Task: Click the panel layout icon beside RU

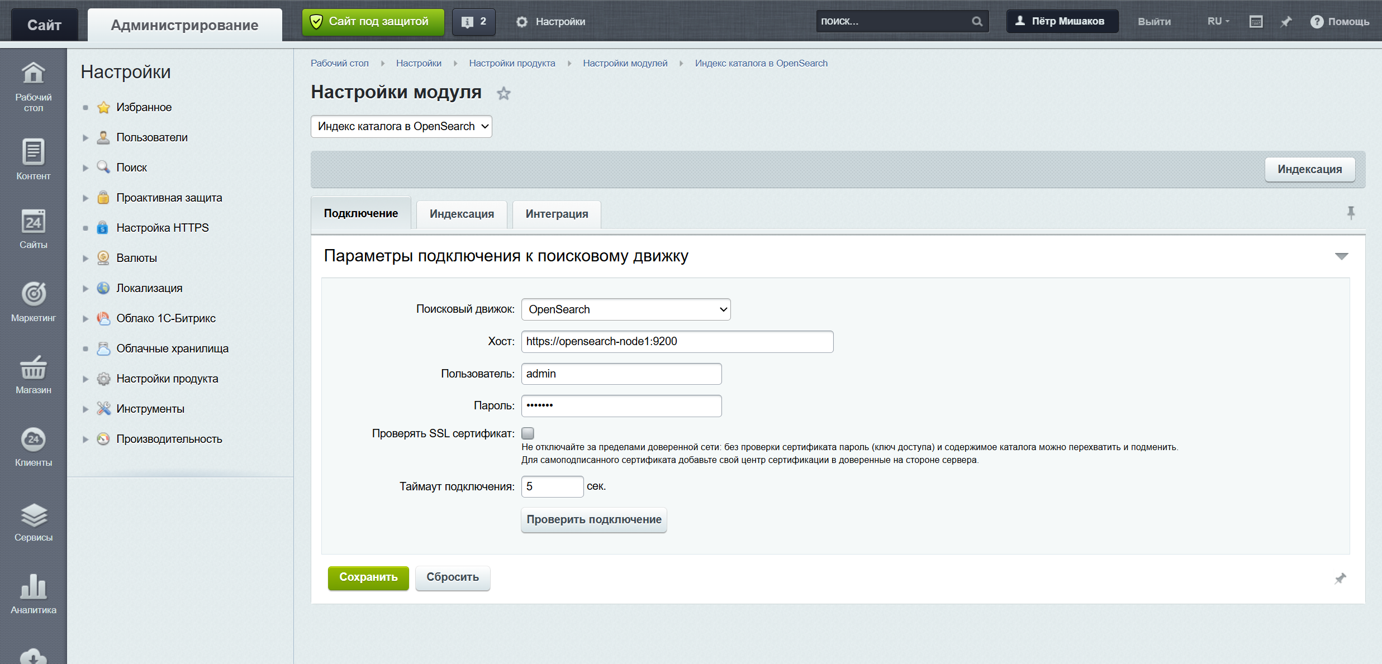Action: tap(1256, 22)
